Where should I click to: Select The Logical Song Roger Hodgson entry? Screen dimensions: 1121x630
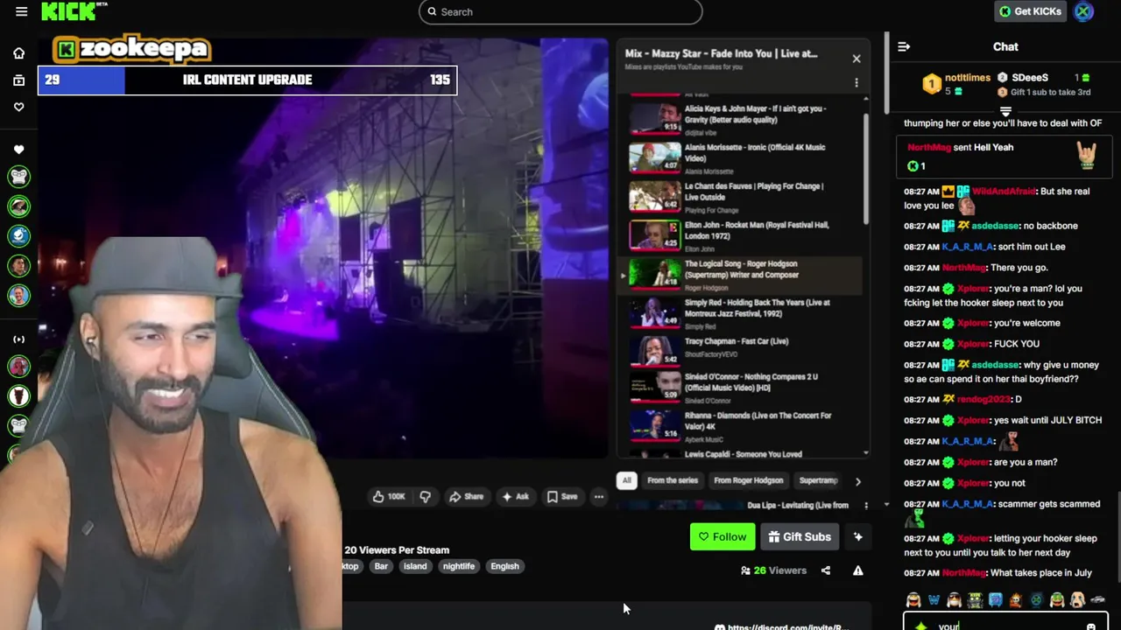pyautogui.click(x=740, y=274)
